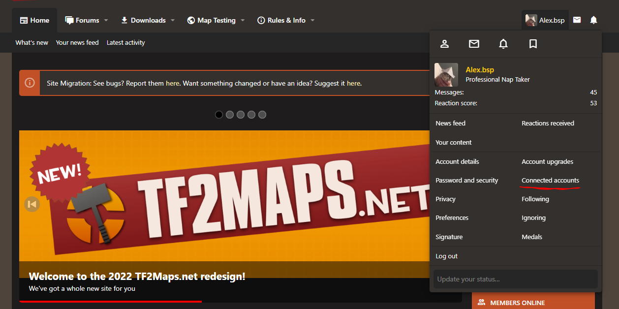Click the info icon on the site notice
This screenshot has height=309, width=619.
30,83
